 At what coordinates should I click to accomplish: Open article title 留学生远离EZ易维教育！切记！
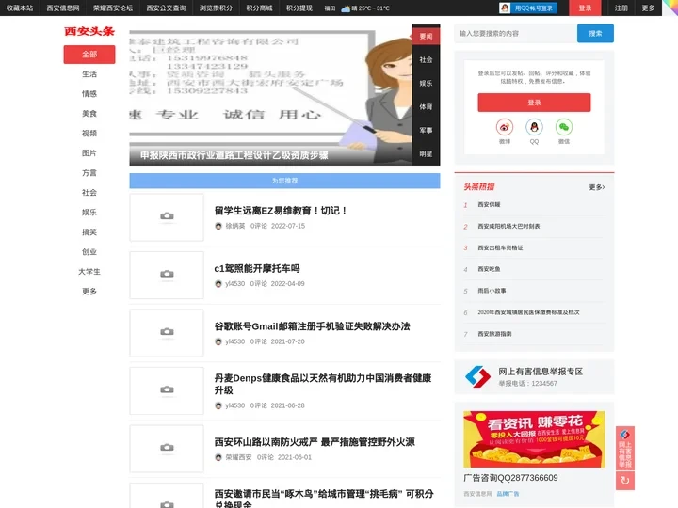tap(281, 211)
